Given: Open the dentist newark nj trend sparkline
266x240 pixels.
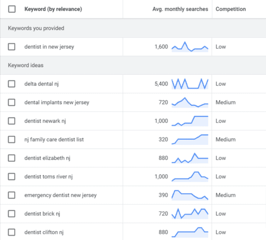Looking at the screenshot, I should coord(190,121).
